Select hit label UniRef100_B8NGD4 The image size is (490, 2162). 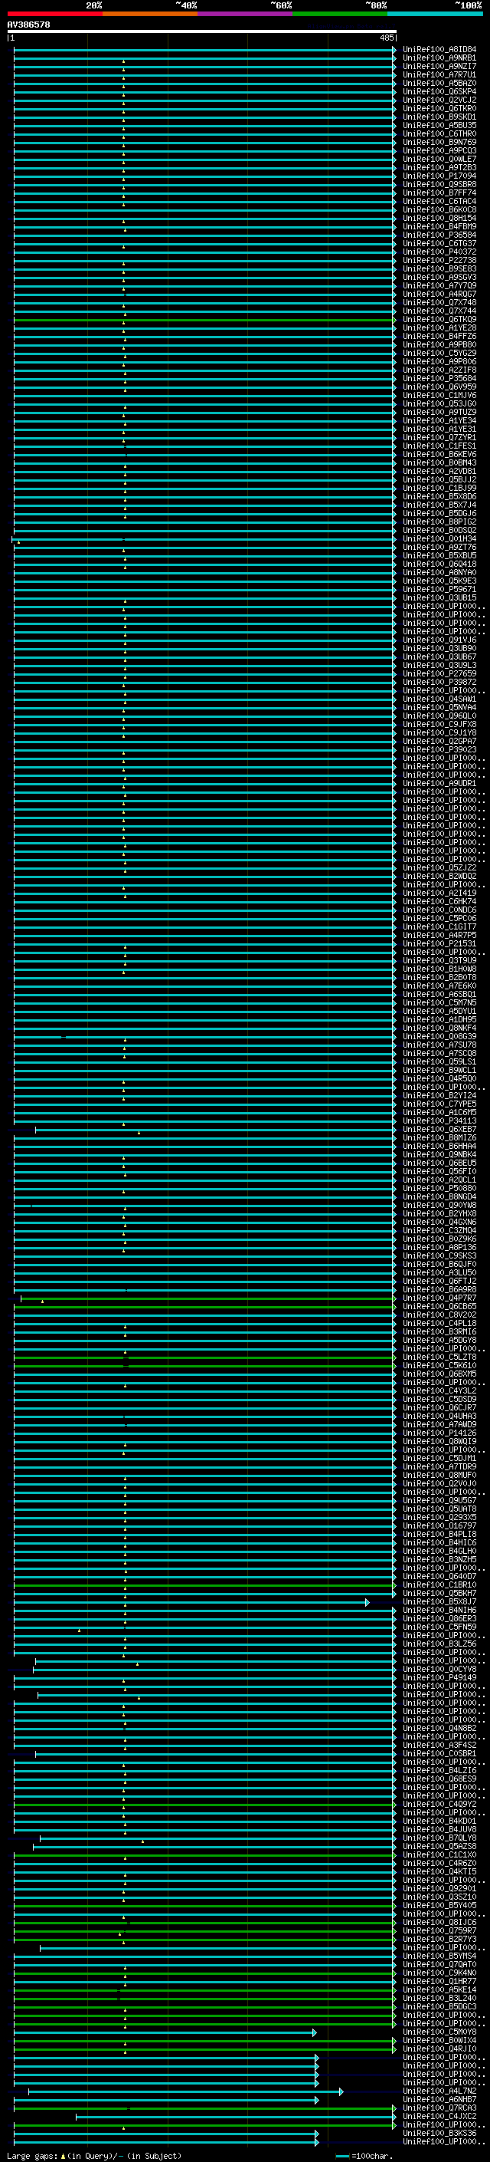click(x=439, y=1197)
